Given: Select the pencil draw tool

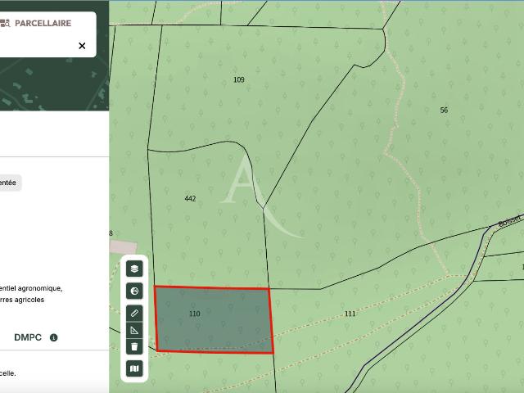Looking at the screenshot, I should [x=134, y=313].
